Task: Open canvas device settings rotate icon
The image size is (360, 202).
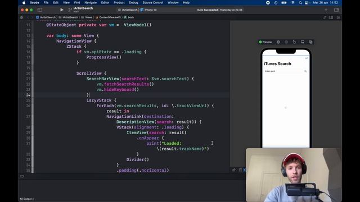Action: 294,42
